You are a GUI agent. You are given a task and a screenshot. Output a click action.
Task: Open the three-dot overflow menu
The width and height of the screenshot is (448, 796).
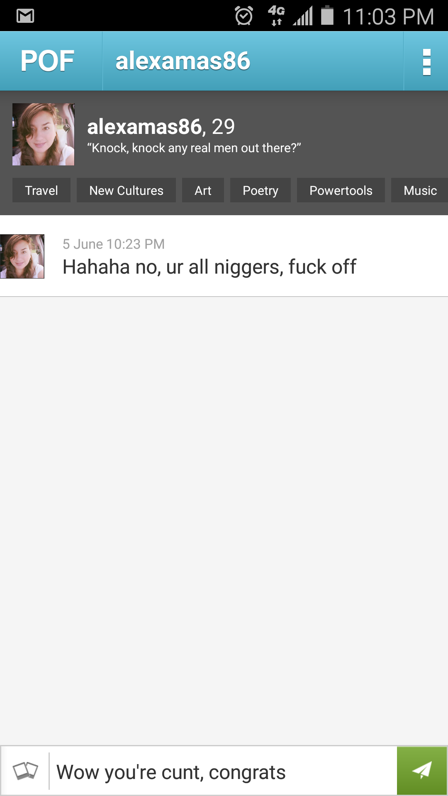(x=426, y=62)
